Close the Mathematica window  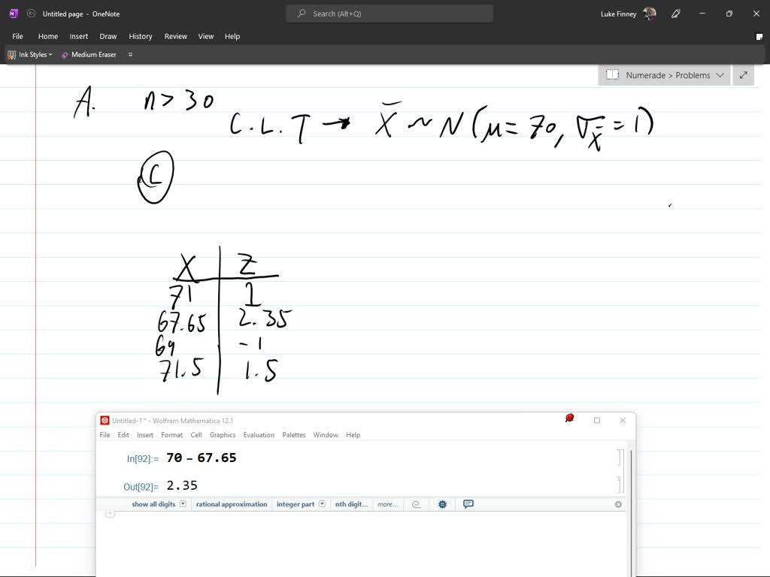pos(623,420)
